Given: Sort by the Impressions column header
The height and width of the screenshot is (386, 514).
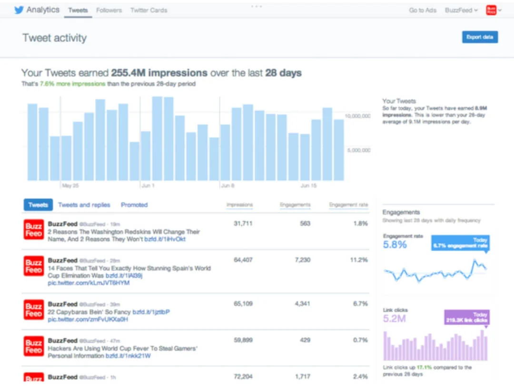Looking at the screenshot, I should click(x=239, y=204).
